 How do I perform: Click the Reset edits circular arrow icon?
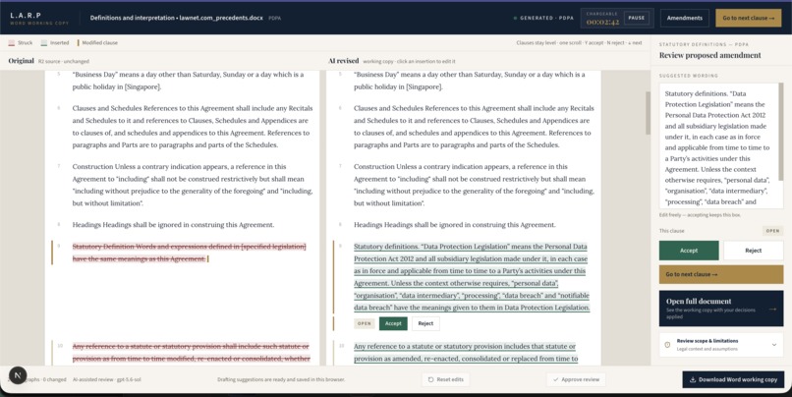(430, 379)
